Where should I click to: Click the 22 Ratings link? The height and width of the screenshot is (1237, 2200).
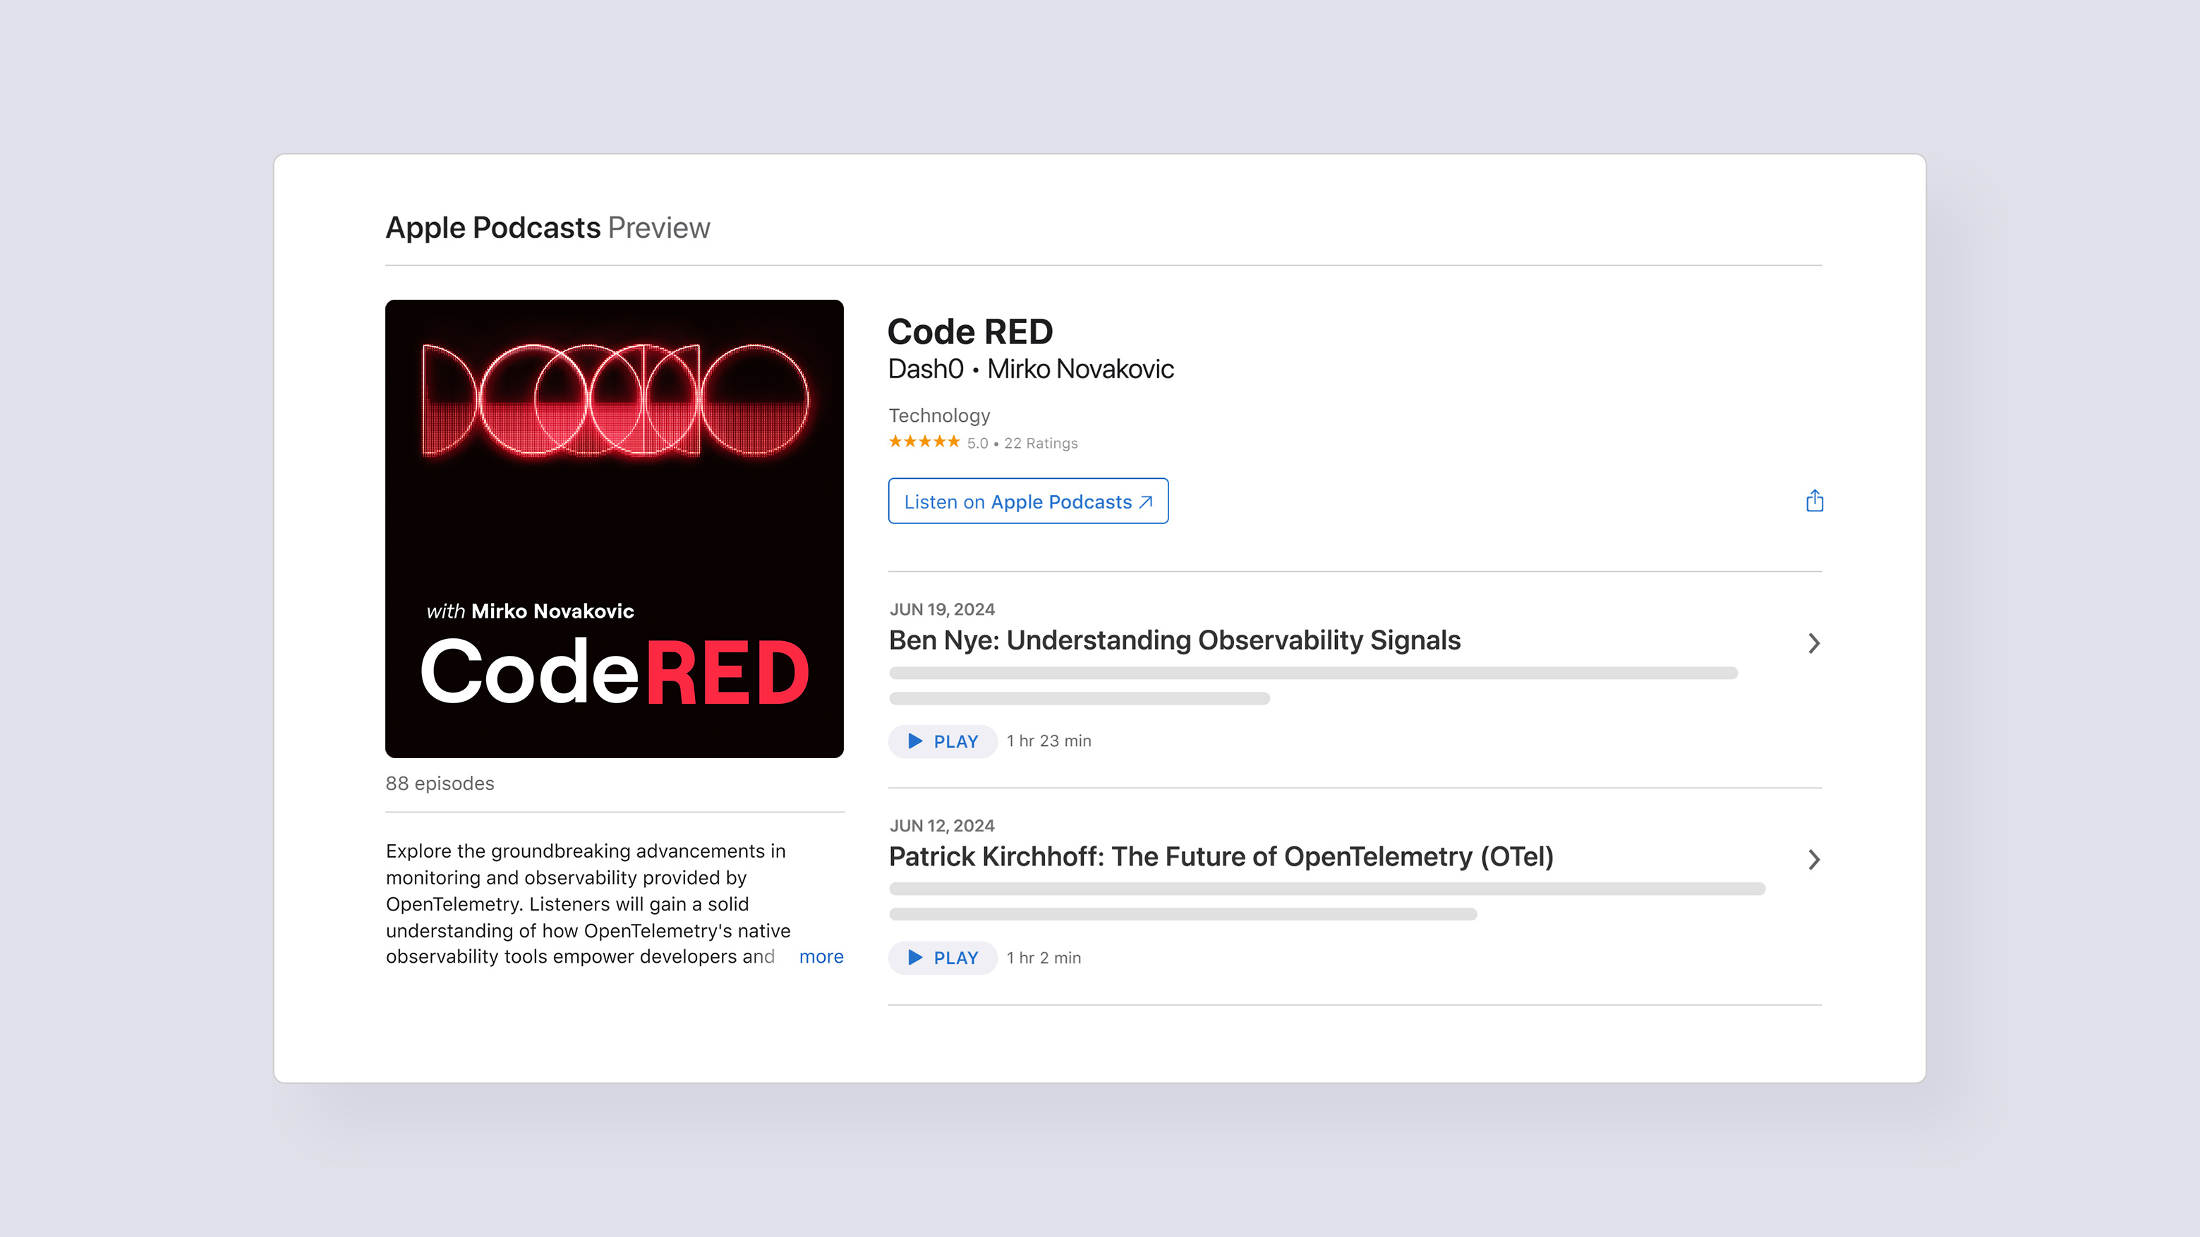tap(1040, 443)
